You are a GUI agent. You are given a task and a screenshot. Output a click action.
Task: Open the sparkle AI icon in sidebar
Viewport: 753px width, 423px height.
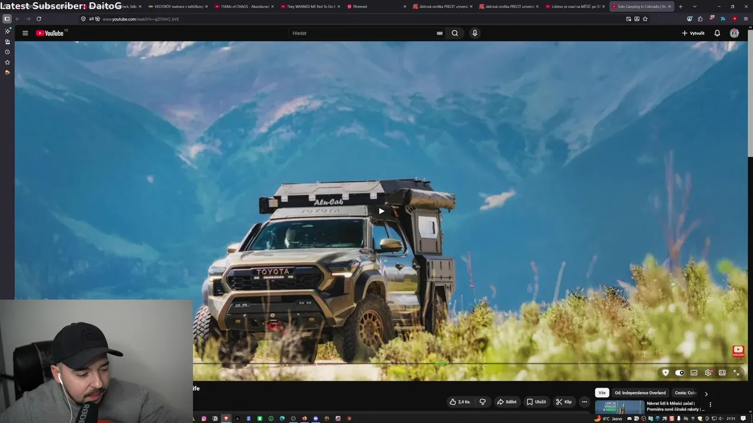pyautogui.click(x=7, y=31)
